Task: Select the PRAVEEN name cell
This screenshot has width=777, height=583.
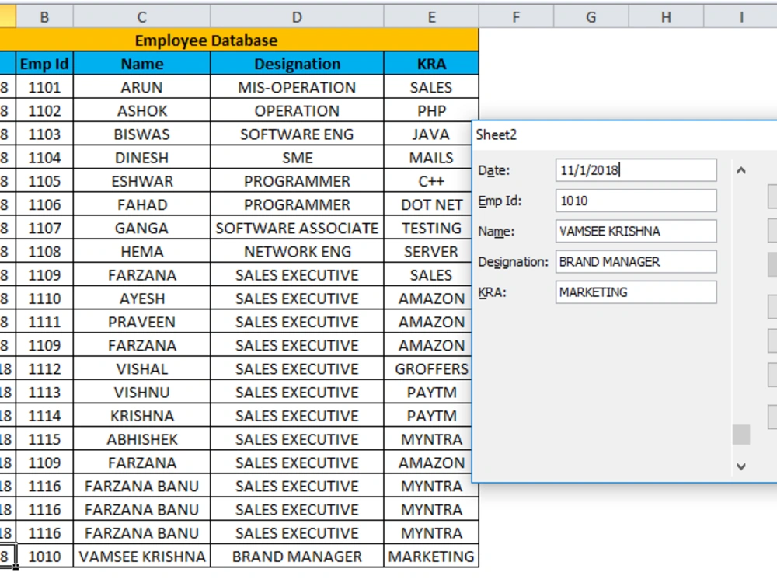Action: pyautogui.click(x=141, y=322)
